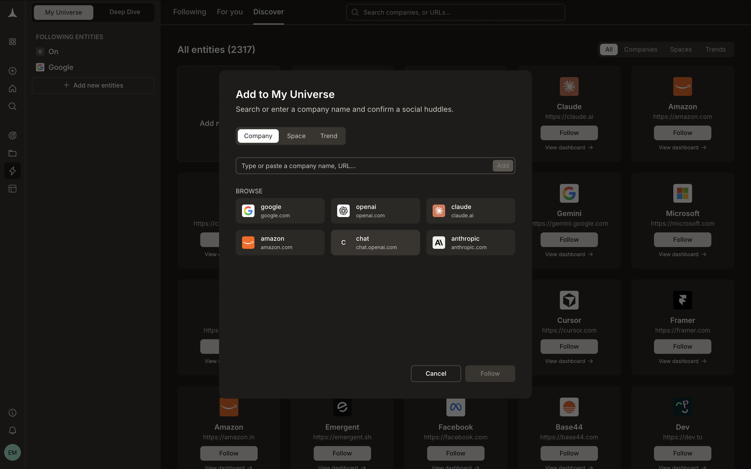
Task: Choose amazon.com browse suggestion
Action: (280, 243)
